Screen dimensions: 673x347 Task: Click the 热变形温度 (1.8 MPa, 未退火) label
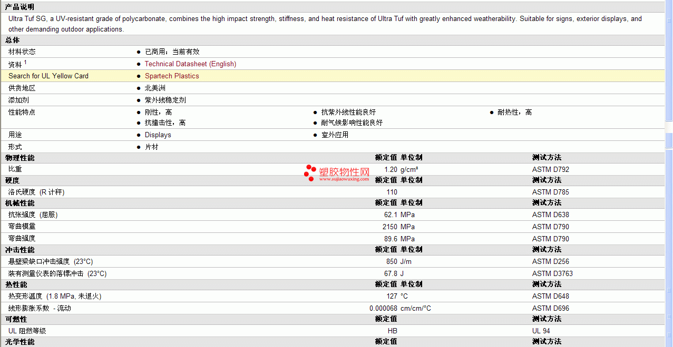pos(55,296)
